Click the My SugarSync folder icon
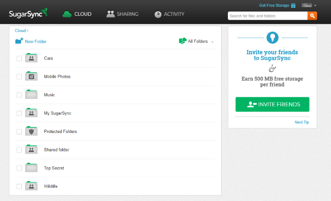Viewport: 331px width, 201px height. click(31, 113)
